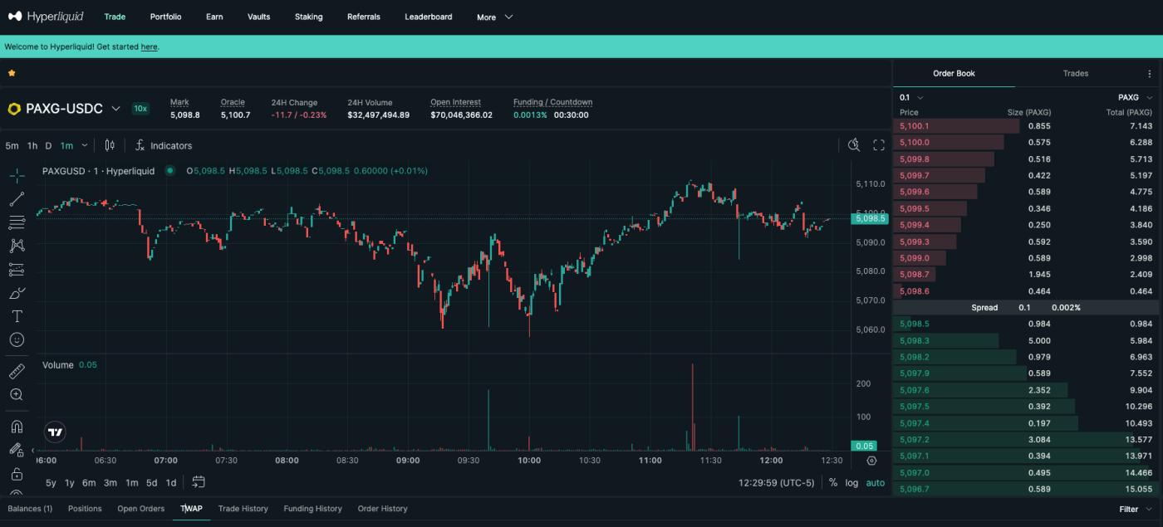Select the text annotation tool
Screen dimensions: 1163x527
click(x=17, y=316)
